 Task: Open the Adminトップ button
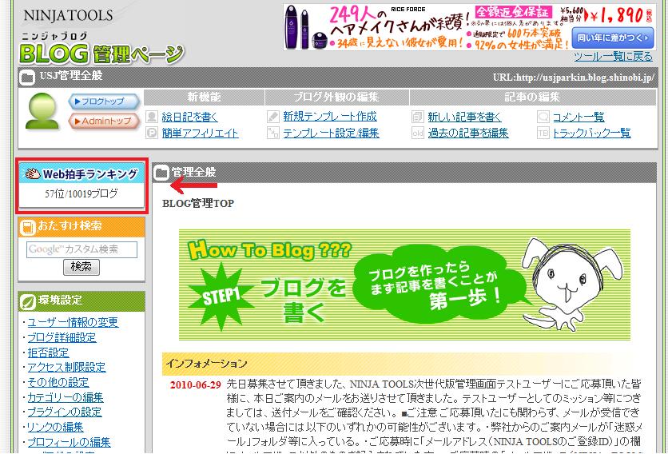pyautogui.click(x=104, y=121)
